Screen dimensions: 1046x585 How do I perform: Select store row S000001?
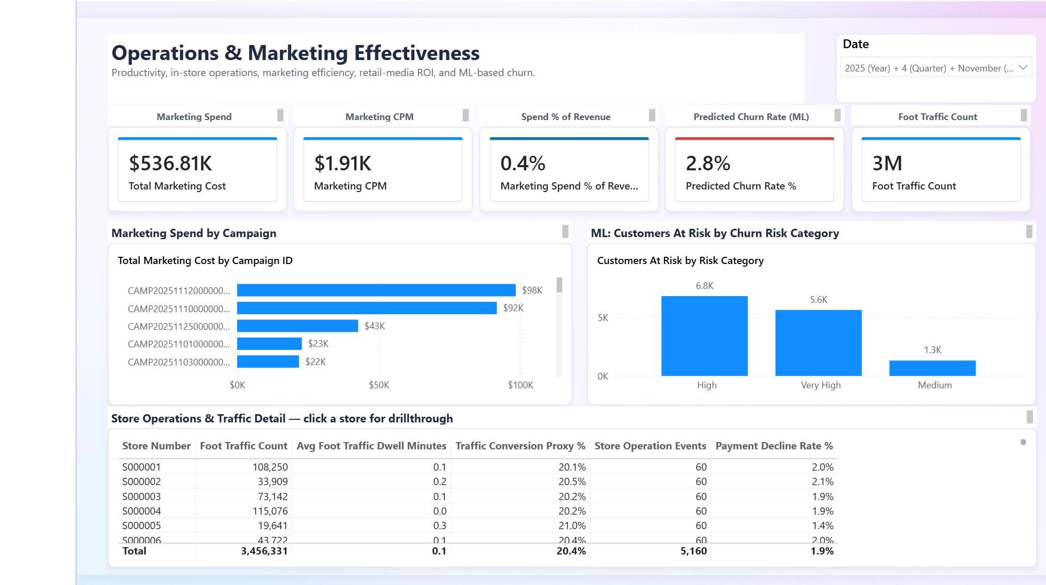coord(478,467)
